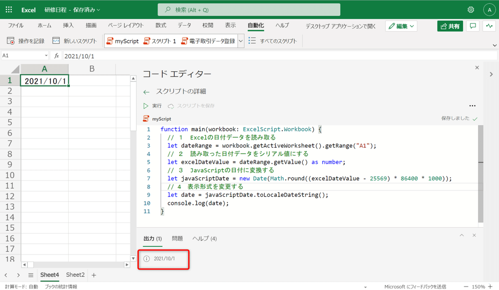Screen dimensions: 499x290
Task: Open the settings gear icon
Action: 471,10
